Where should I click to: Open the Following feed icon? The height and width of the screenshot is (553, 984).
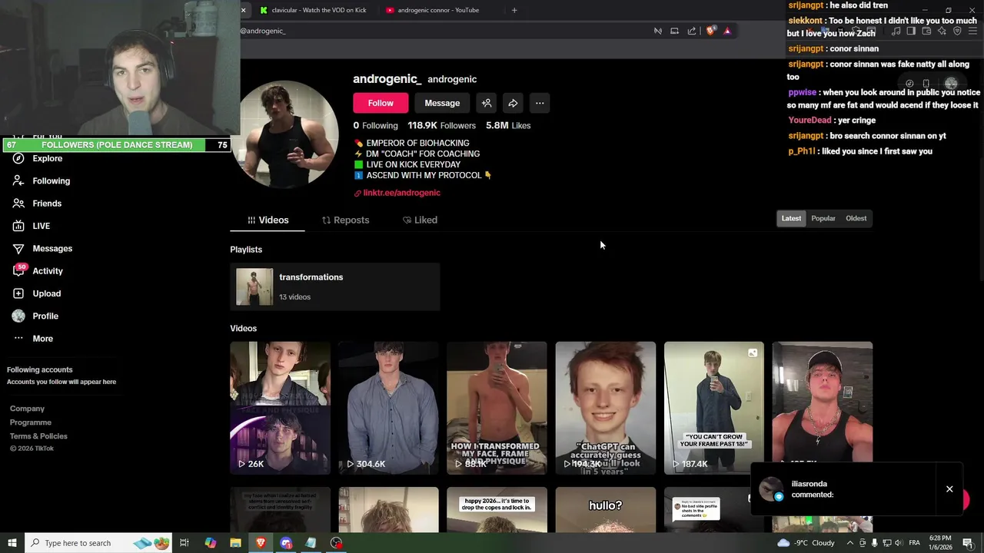(x=18, y=180)
